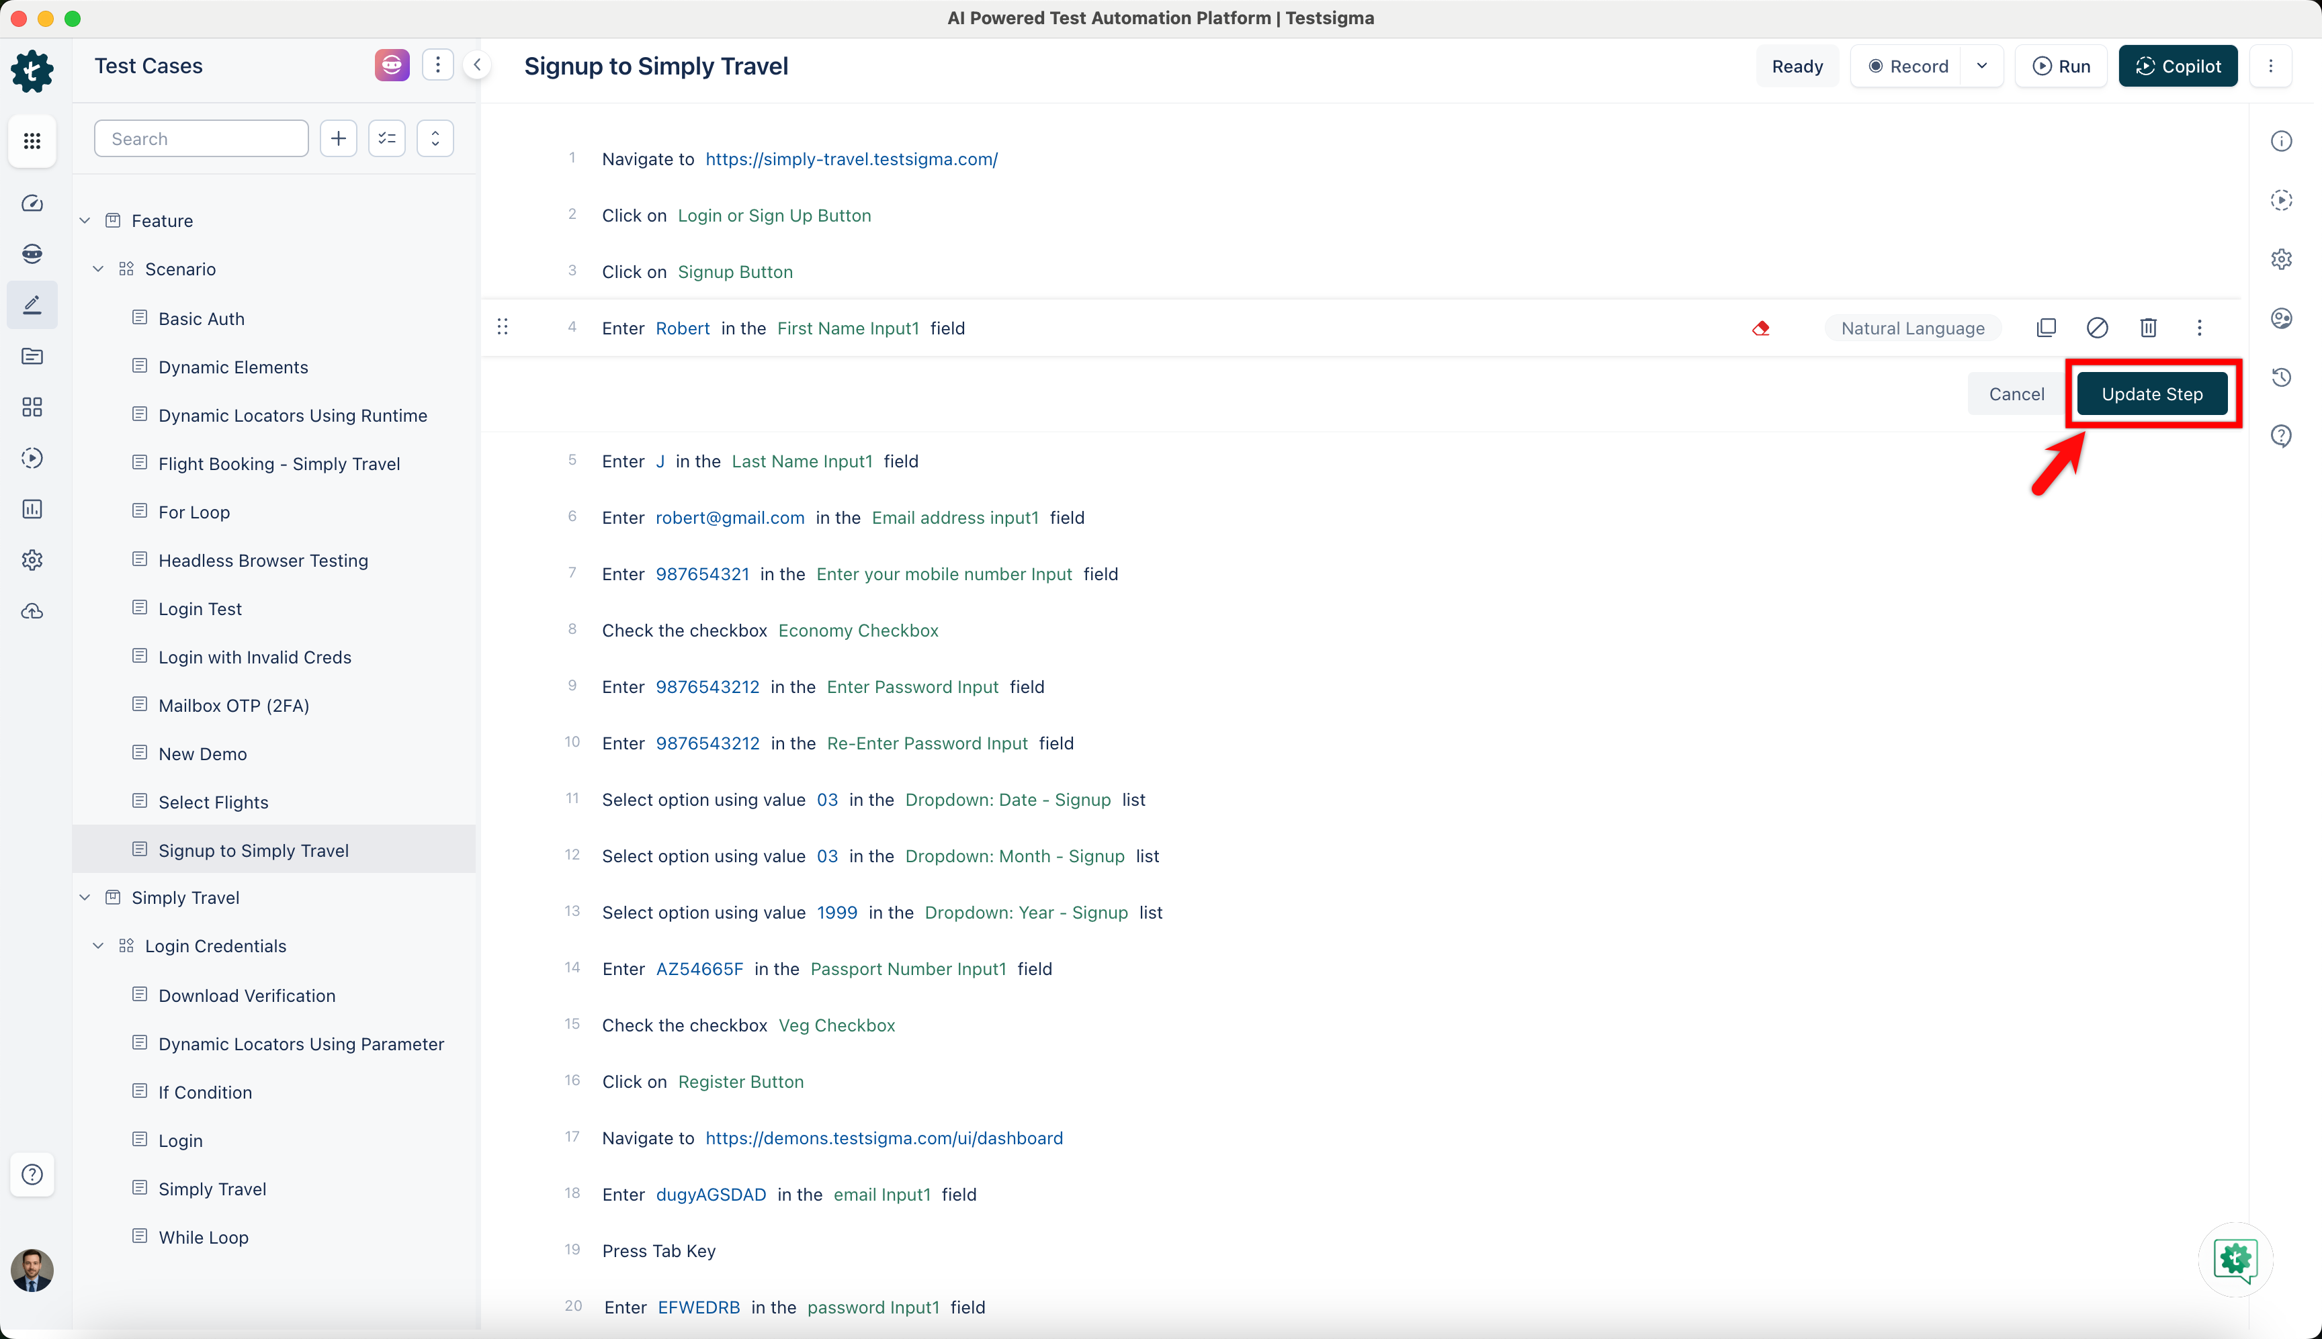
Task: Focus the test case Search field
Action: coord(202,139)
